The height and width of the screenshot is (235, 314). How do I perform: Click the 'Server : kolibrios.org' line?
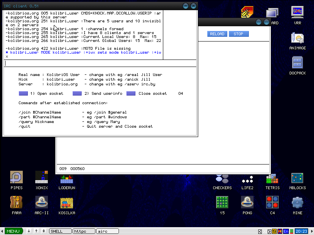coord(87,84)
